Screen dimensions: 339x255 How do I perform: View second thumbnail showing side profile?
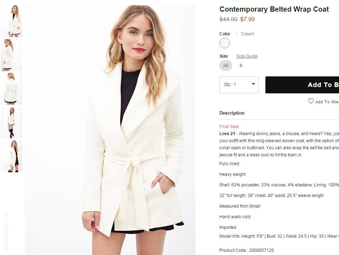(11, 55)
